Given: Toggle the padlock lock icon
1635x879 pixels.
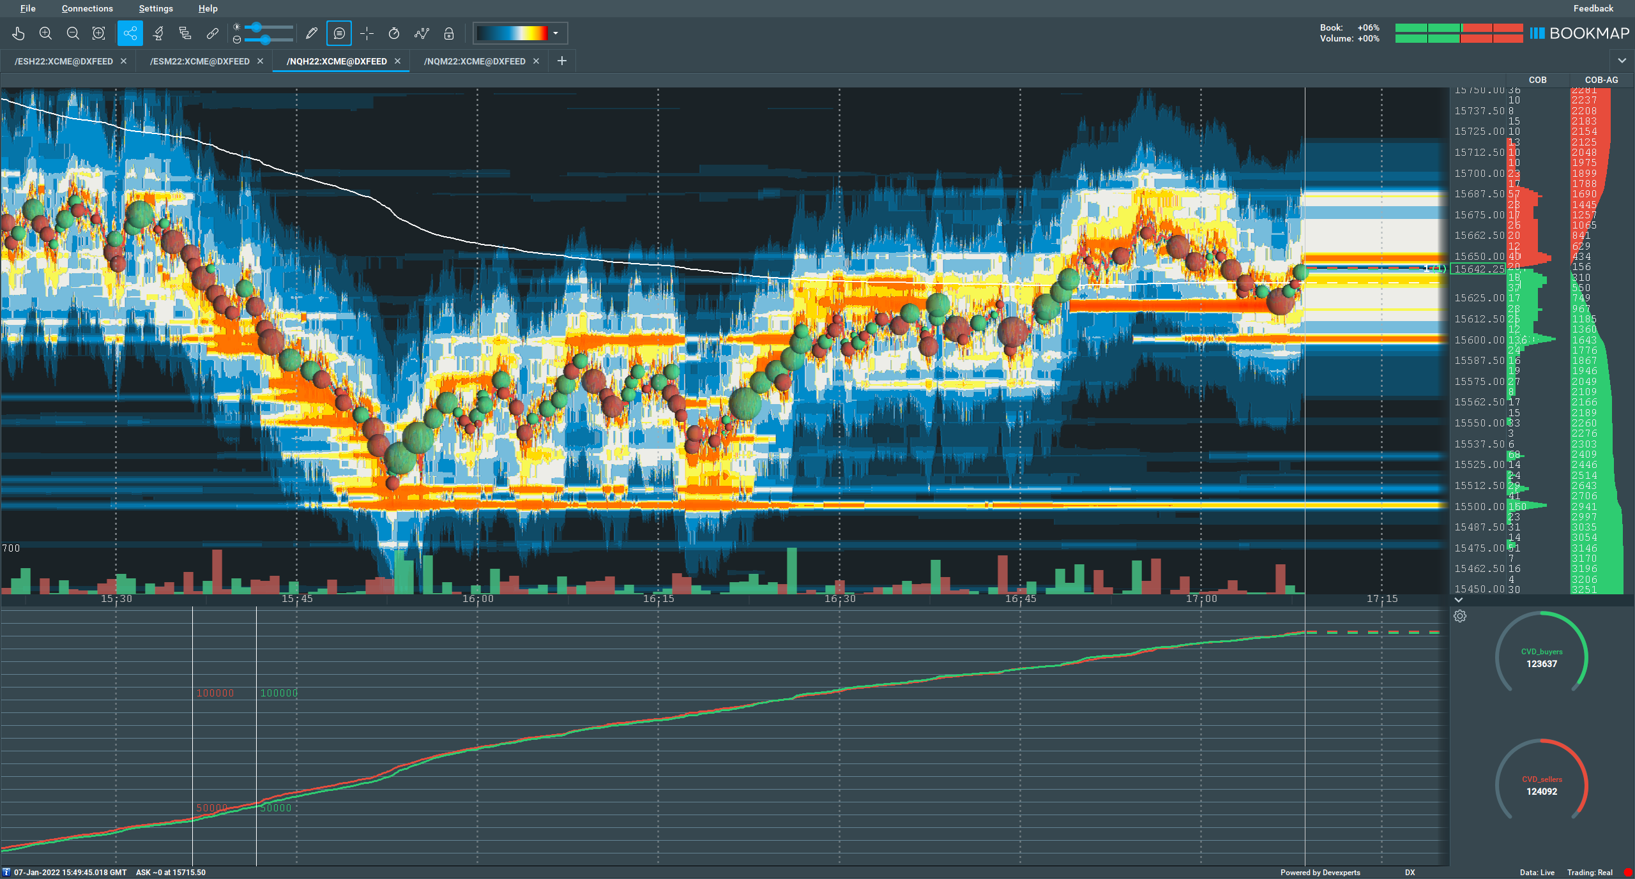Looking at the screenshot, I should [x=449, y=33].
